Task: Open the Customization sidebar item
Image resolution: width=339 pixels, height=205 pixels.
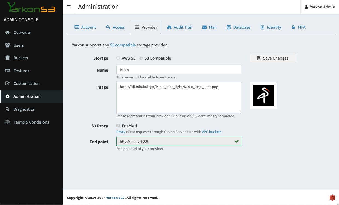Action: click(26, 84)
